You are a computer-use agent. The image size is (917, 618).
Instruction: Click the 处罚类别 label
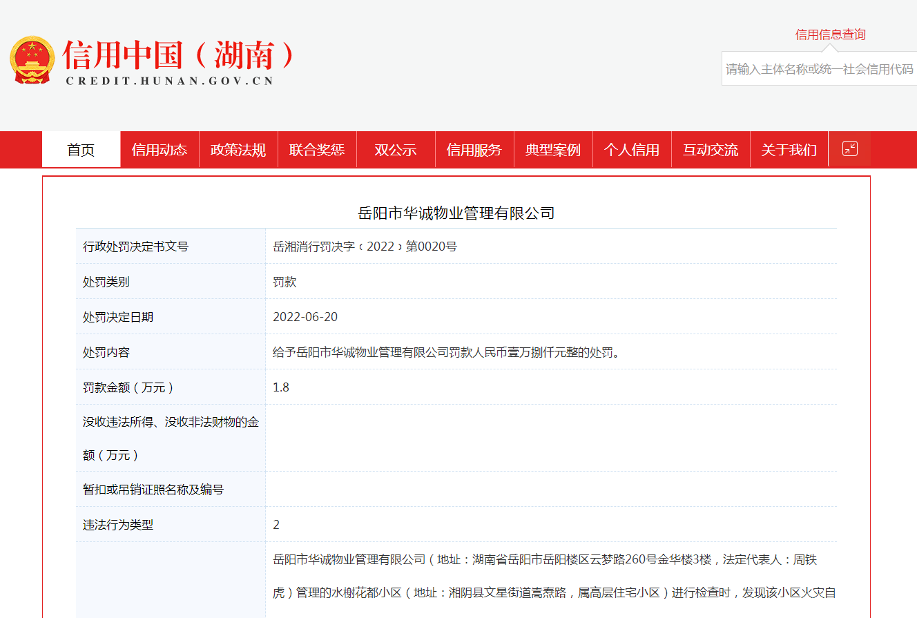106,282
